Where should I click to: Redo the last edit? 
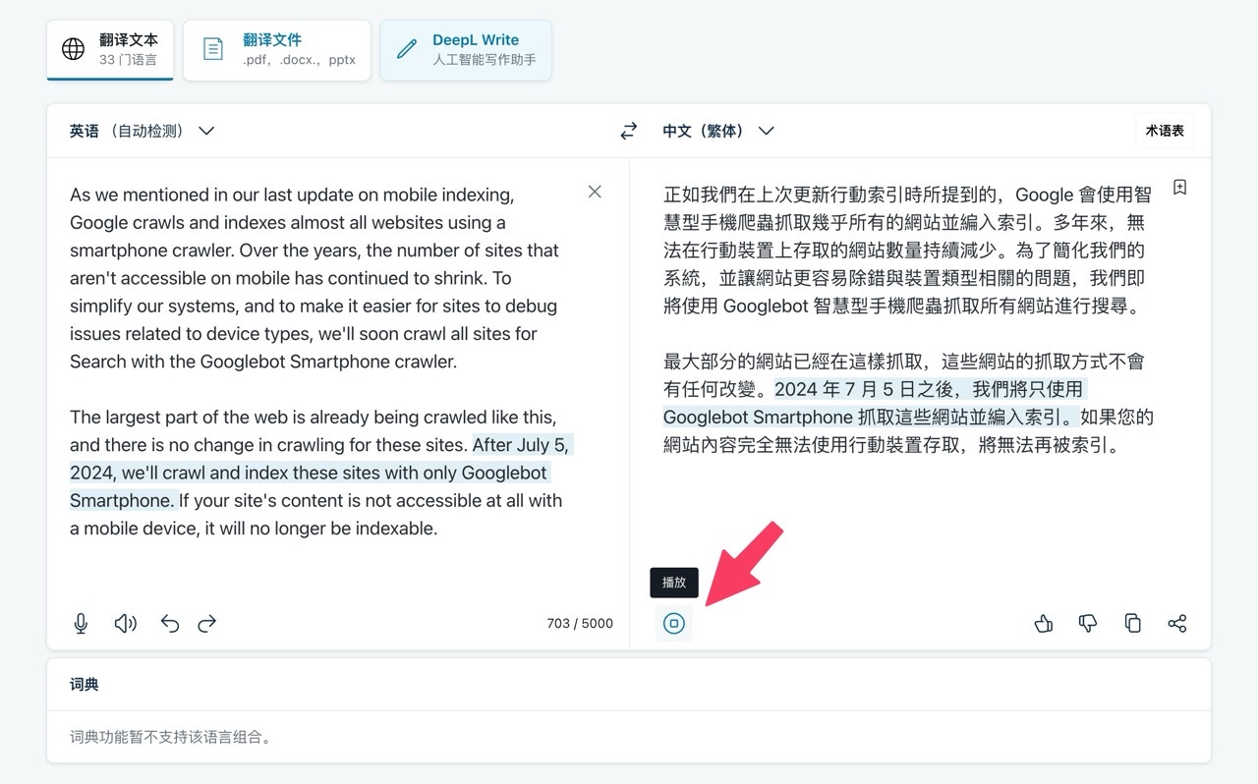click(x=206, y=623)
